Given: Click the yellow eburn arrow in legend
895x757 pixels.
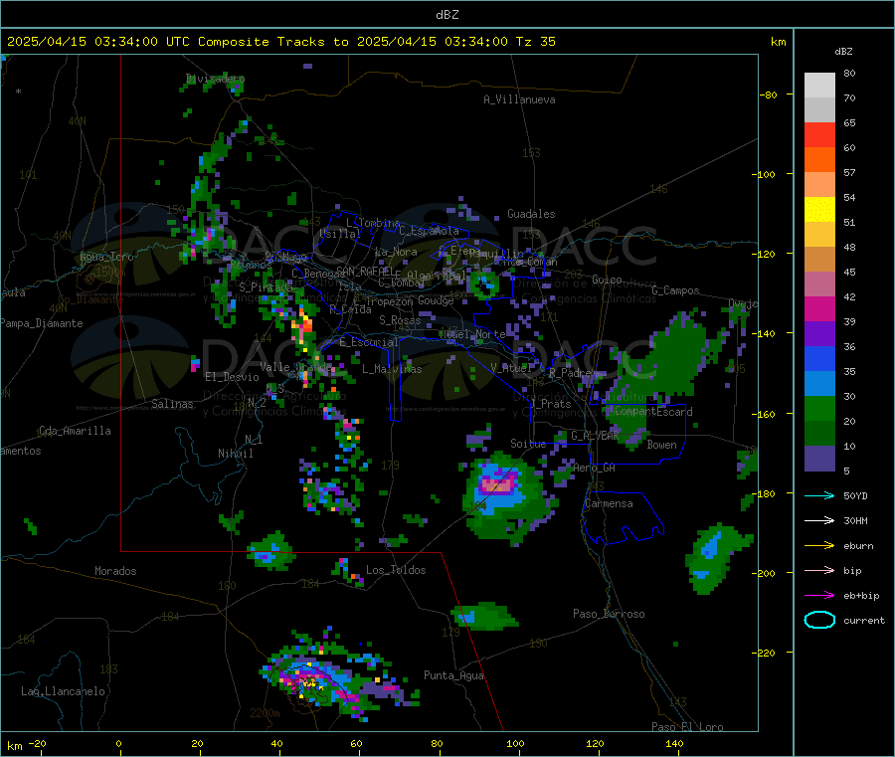Looking at the screenshot, I should [819, 546].
